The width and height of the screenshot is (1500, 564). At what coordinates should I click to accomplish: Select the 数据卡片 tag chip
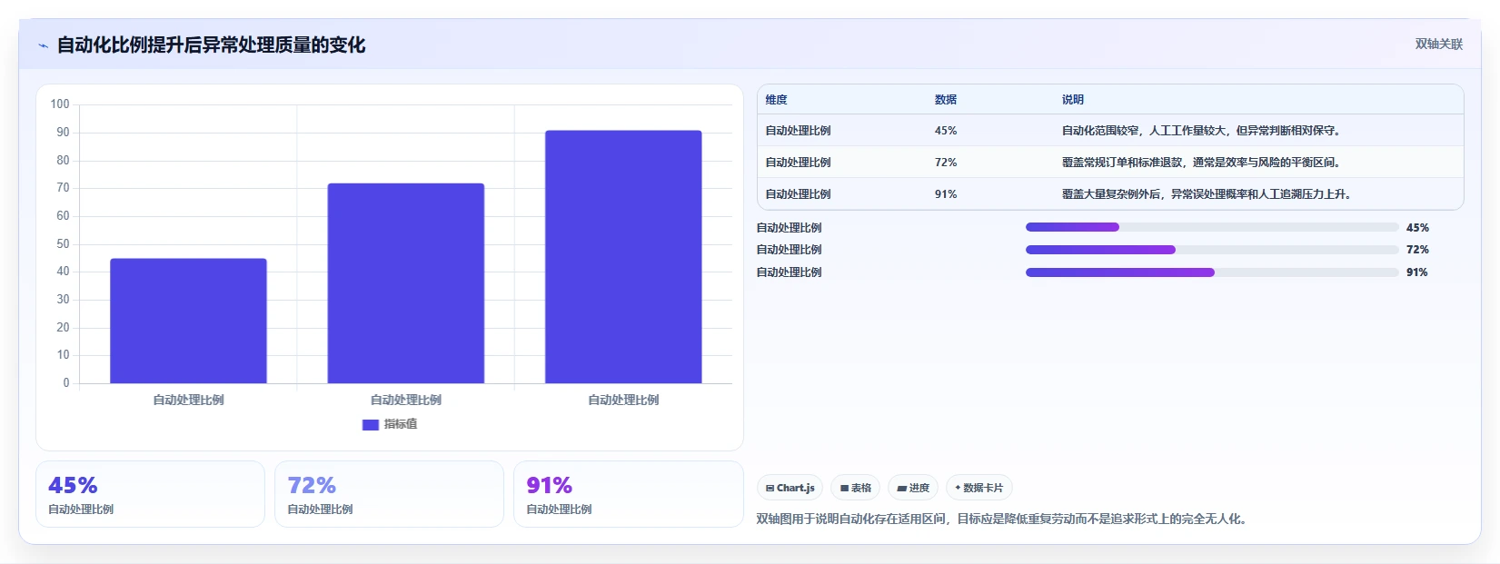[x=979, y=488]
